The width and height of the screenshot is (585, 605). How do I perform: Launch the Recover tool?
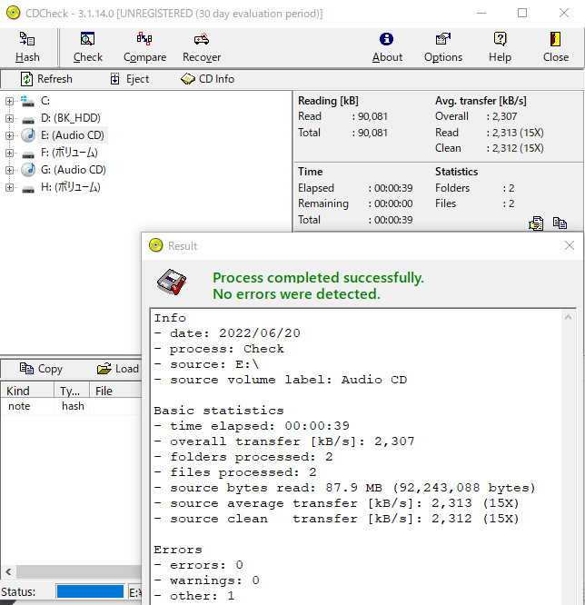[x=202, y=40]
